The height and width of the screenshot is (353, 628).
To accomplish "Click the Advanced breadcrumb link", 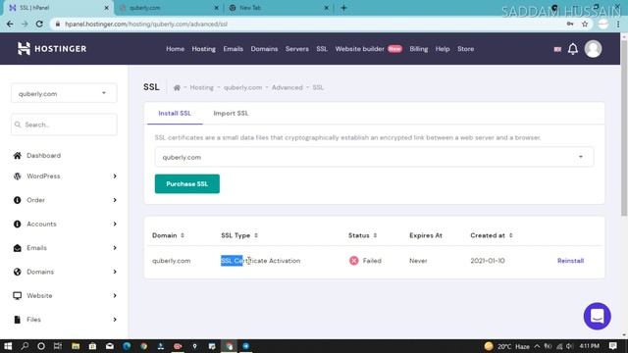I will coord(288,87).
